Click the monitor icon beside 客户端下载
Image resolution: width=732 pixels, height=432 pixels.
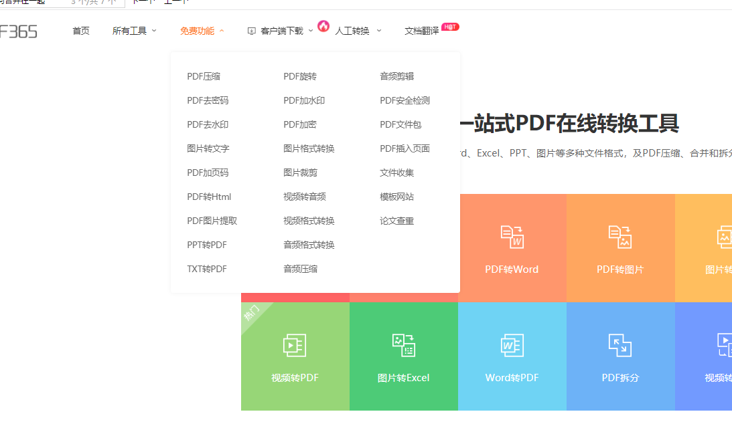click(x=252, y=31)
